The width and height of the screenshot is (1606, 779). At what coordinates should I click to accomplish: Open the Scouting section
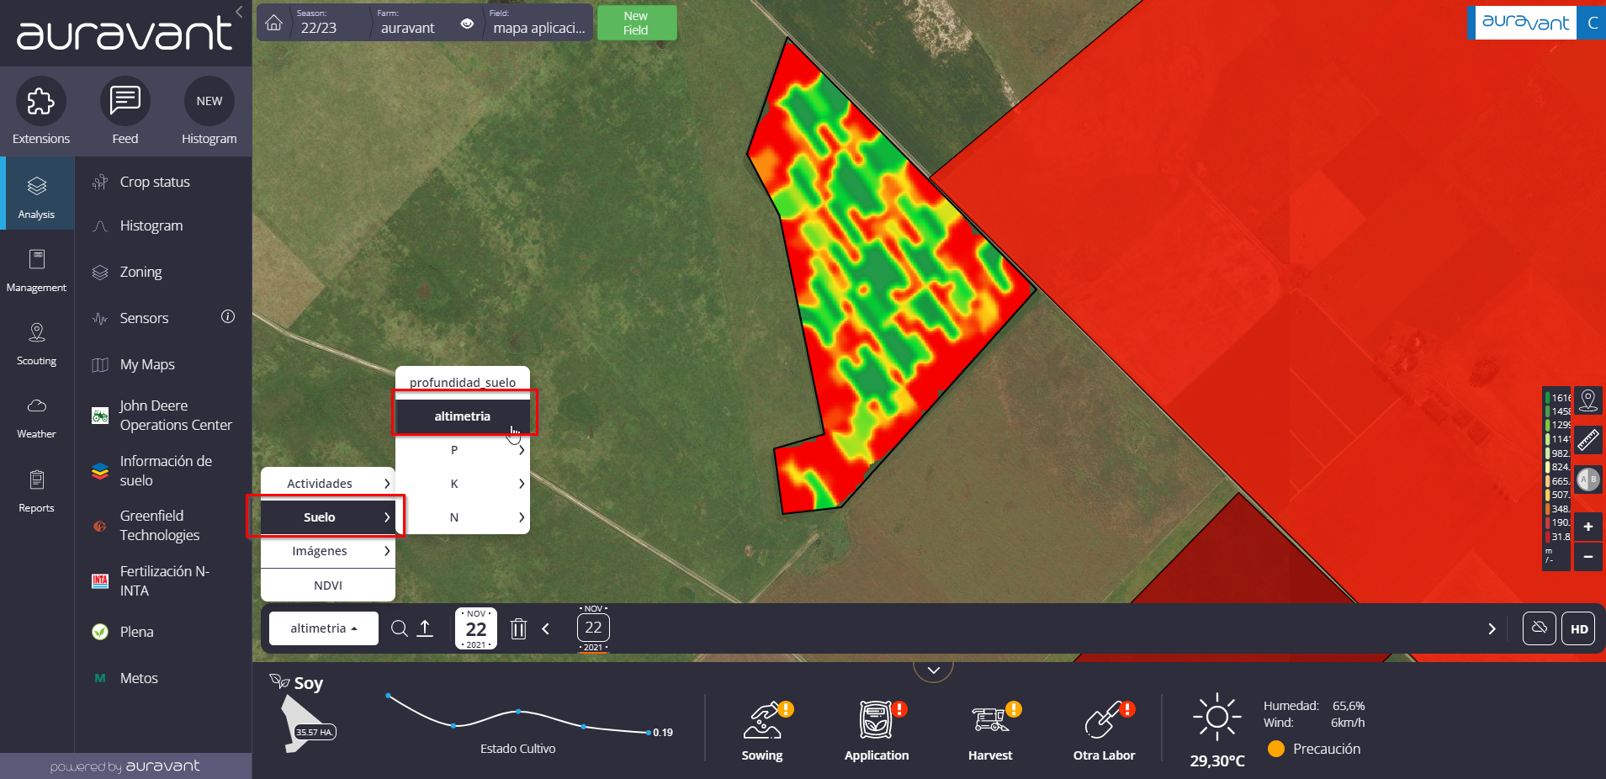coord(36,343)
